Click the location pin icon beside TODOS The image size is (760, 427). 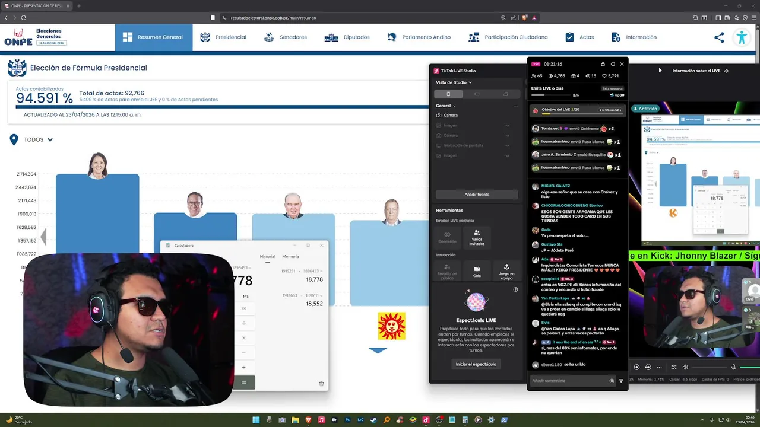coord(14,140)
